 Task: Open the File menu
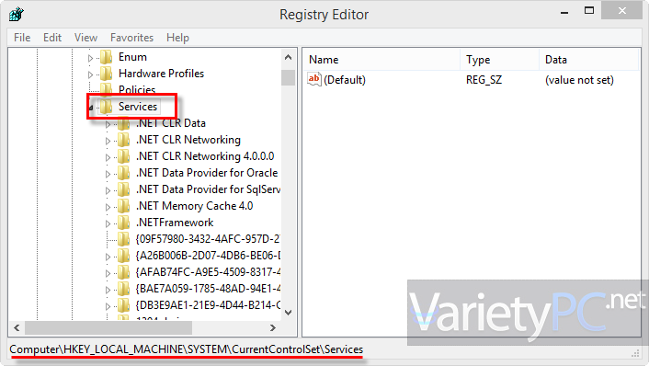[x=22, y=38]
